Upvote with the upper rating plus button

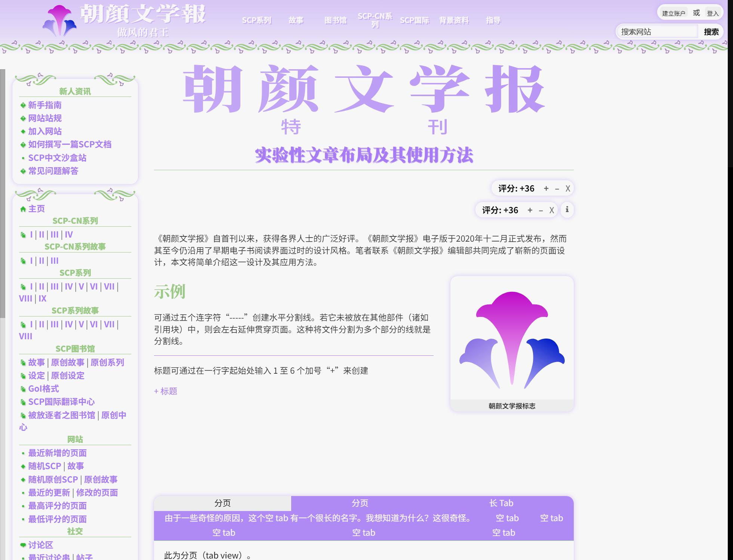pos(546,188)
